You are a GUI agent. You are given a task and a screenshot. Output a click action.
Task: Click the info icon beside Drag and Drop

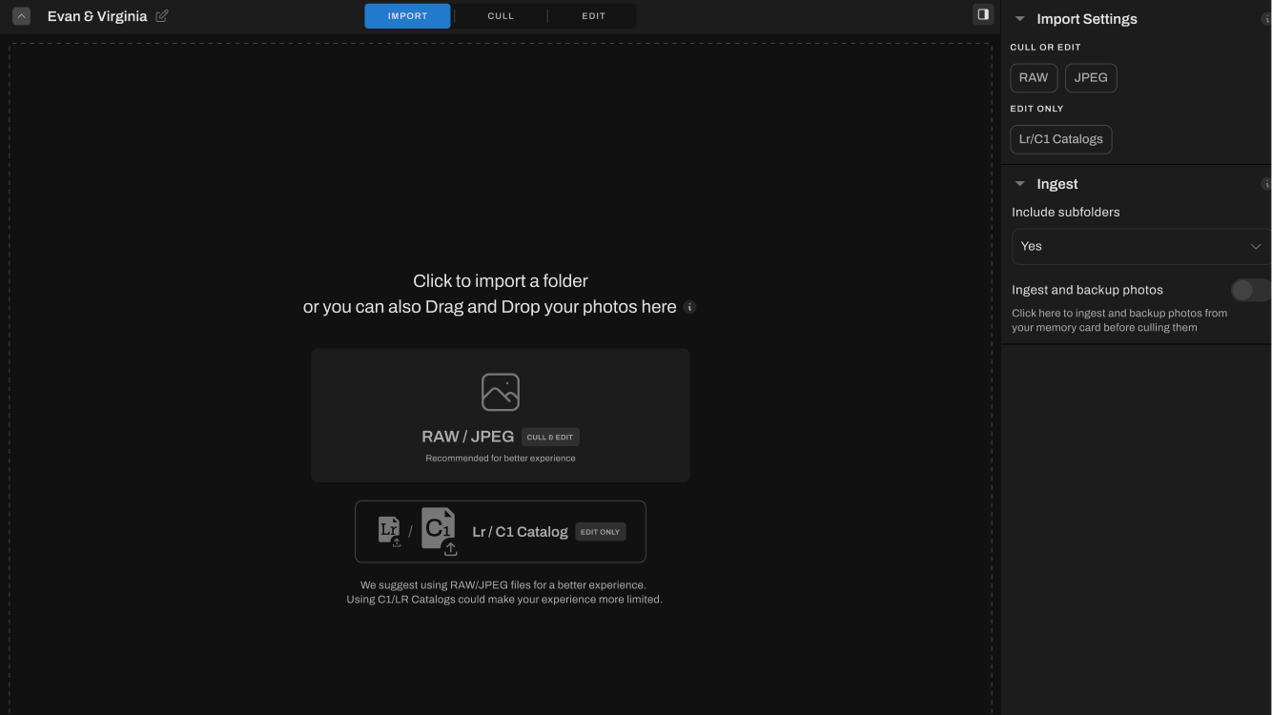pyautogui.click(x=689, y=307)
